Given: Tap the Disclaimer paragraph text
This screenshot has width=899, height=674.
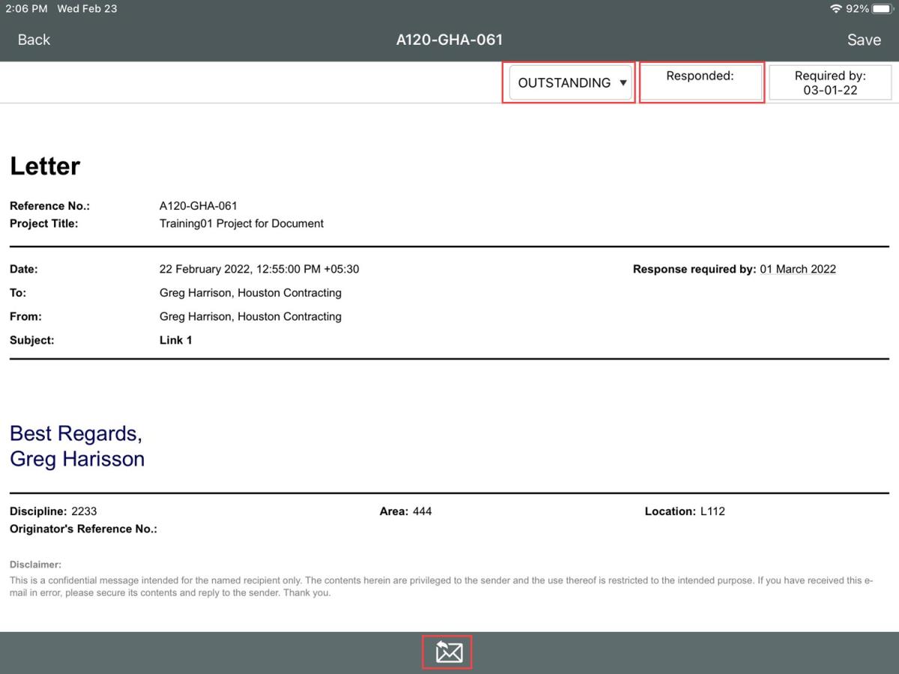Looking at the screenshot, I should (441, 586).
